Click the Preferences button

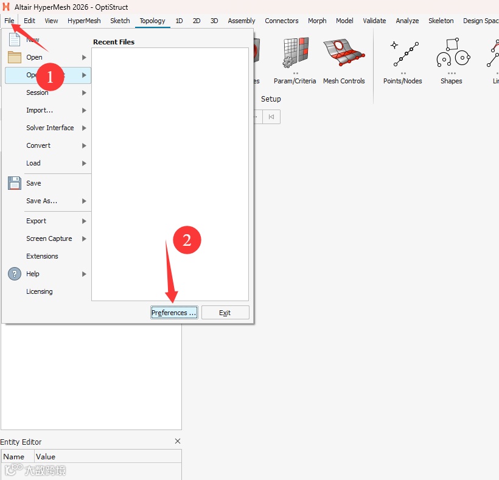(174, 313)
